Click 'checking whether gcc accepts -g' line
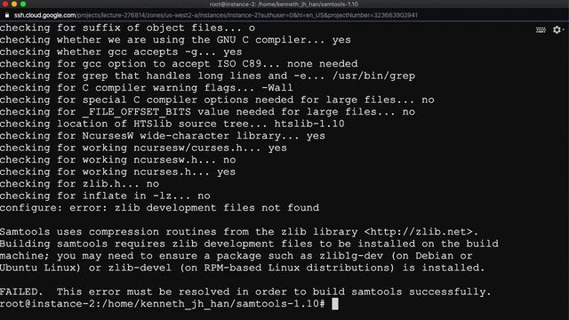The width and height of the screenshot is (569, 320). click(x=121, y=52)
